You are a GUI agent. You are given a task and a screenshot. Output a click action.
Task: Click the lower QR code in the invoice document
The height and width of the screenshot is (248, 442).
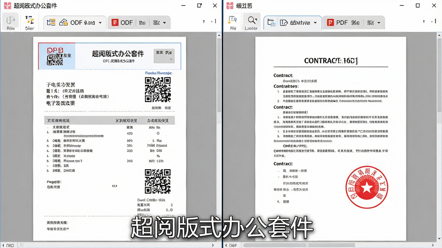(158, 181)
